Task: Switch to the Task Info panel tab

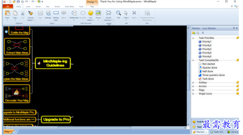Action: click(217, 132)
